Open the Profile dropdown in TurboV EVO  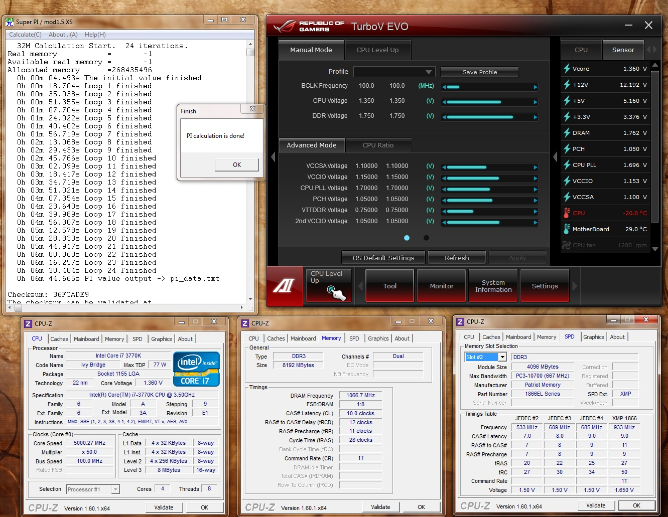pyautogui.click(x=393, y=72)
